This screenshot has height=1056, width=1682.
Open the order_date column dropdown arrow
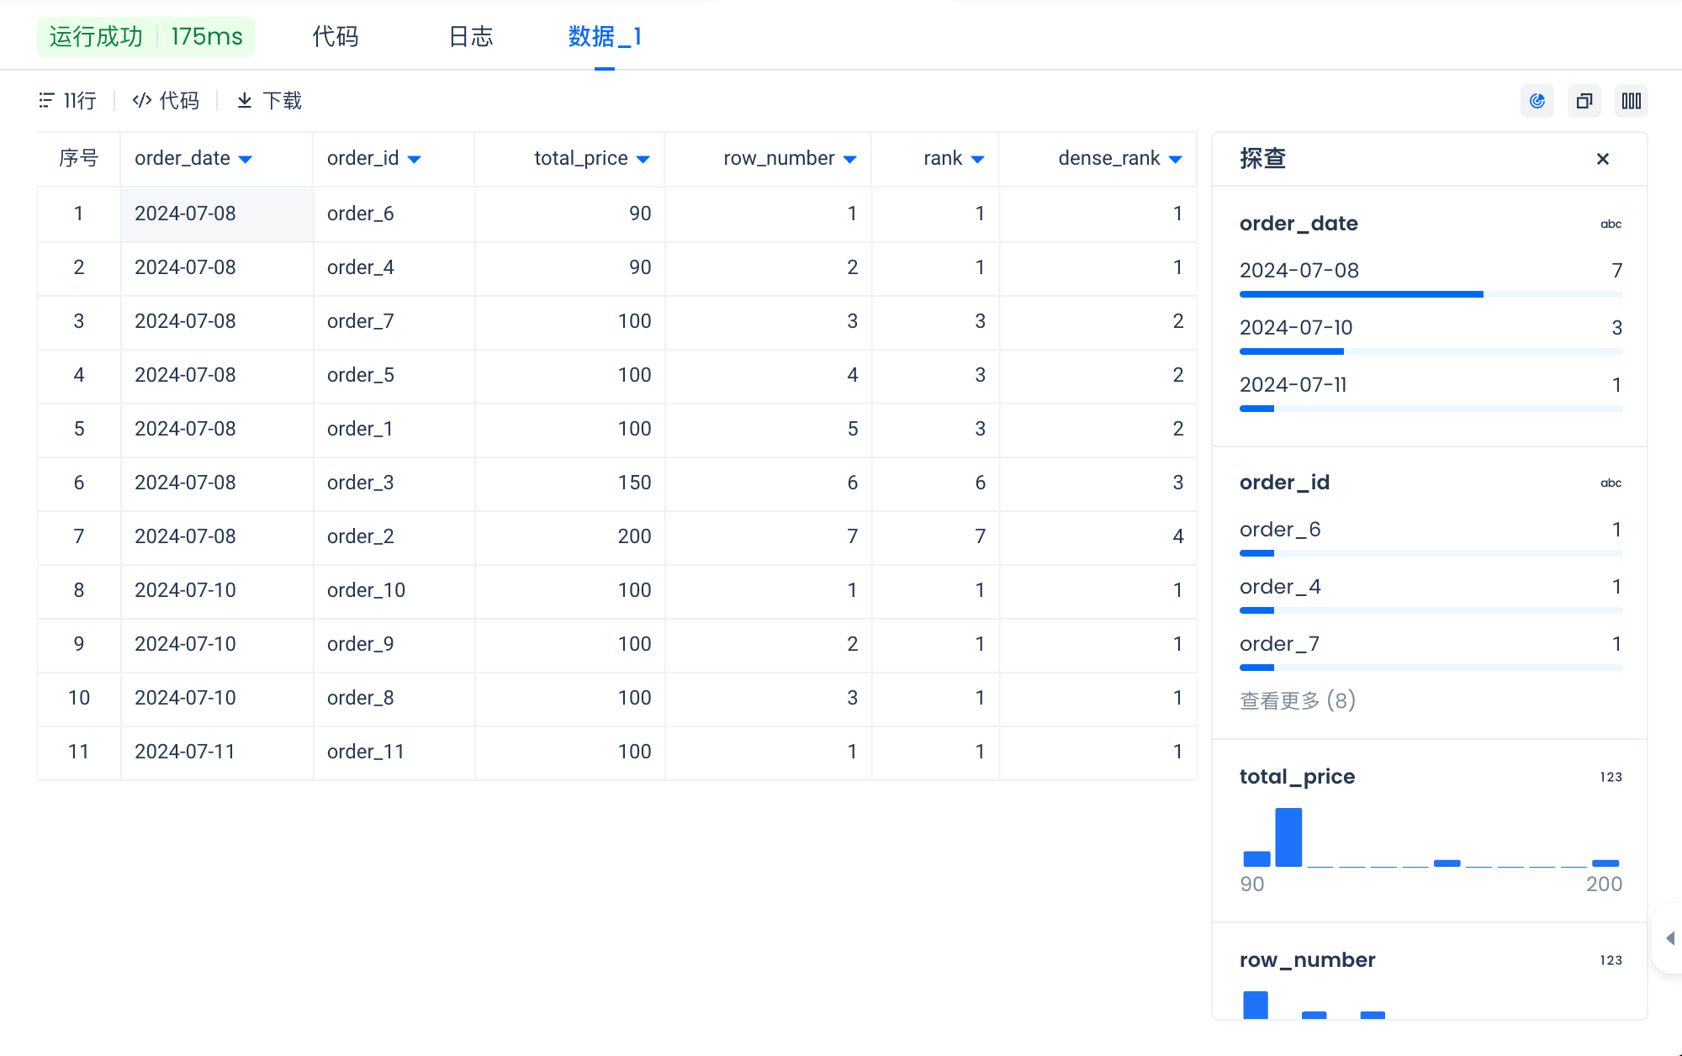point(246,159)
